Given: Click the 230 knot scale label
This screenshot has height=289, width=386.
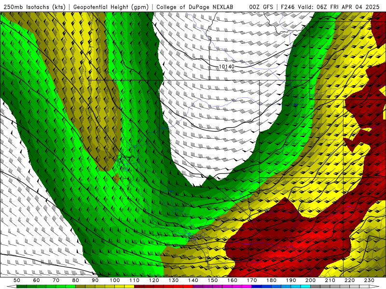Looking at the screenshot, I should pyautogui.click(x=369, y=280).
